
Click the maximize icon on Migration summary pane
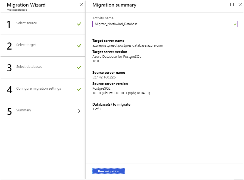(232, 5)
